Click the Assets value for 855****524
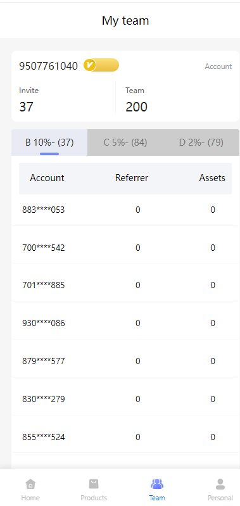Image resolution: width=240 pixels, height=506 pixels. click(213, 437)
